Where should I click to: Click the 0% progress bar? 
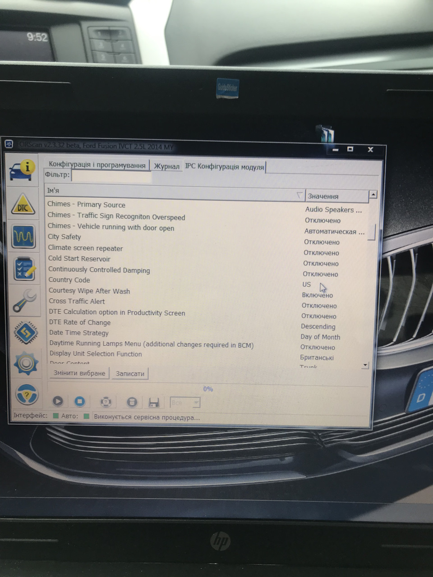point(208,389)
